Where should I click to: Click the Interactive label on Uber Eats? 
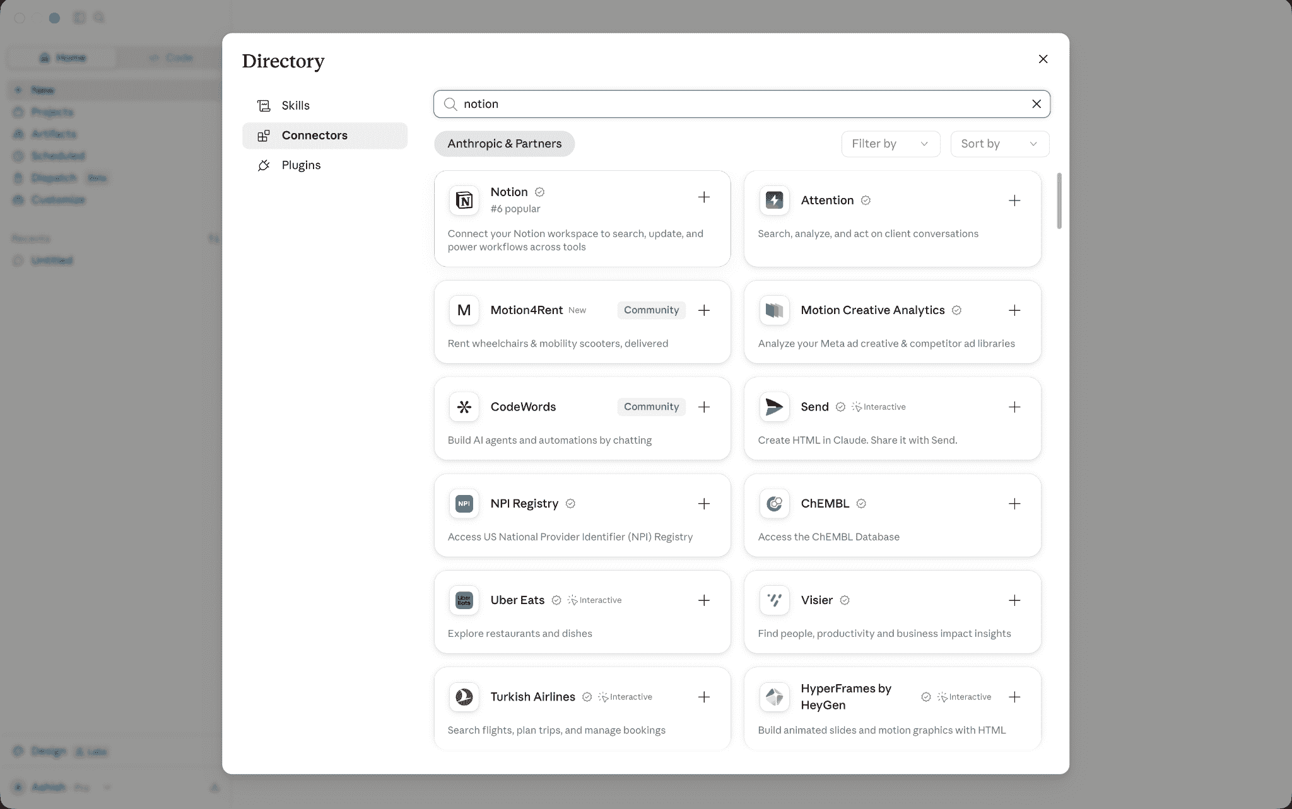pos(594,600)
